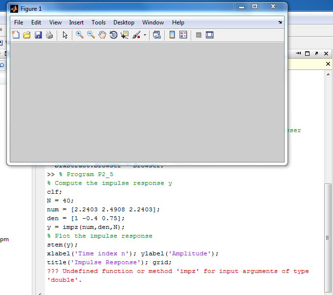Activate the Pan hand tool
The image size is (333, 295).
pyautogui.click(x=102, y=35)
